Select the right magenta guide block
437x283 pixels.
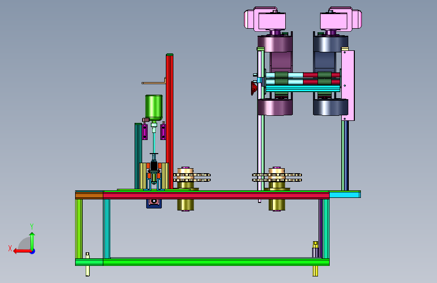coord(163,131)
